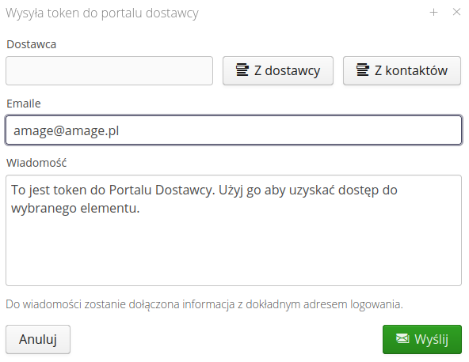The width and height of the screenshot is (469, 362).
Task: Click the plus icon in dialog header
Action: (x=433, y=12)
